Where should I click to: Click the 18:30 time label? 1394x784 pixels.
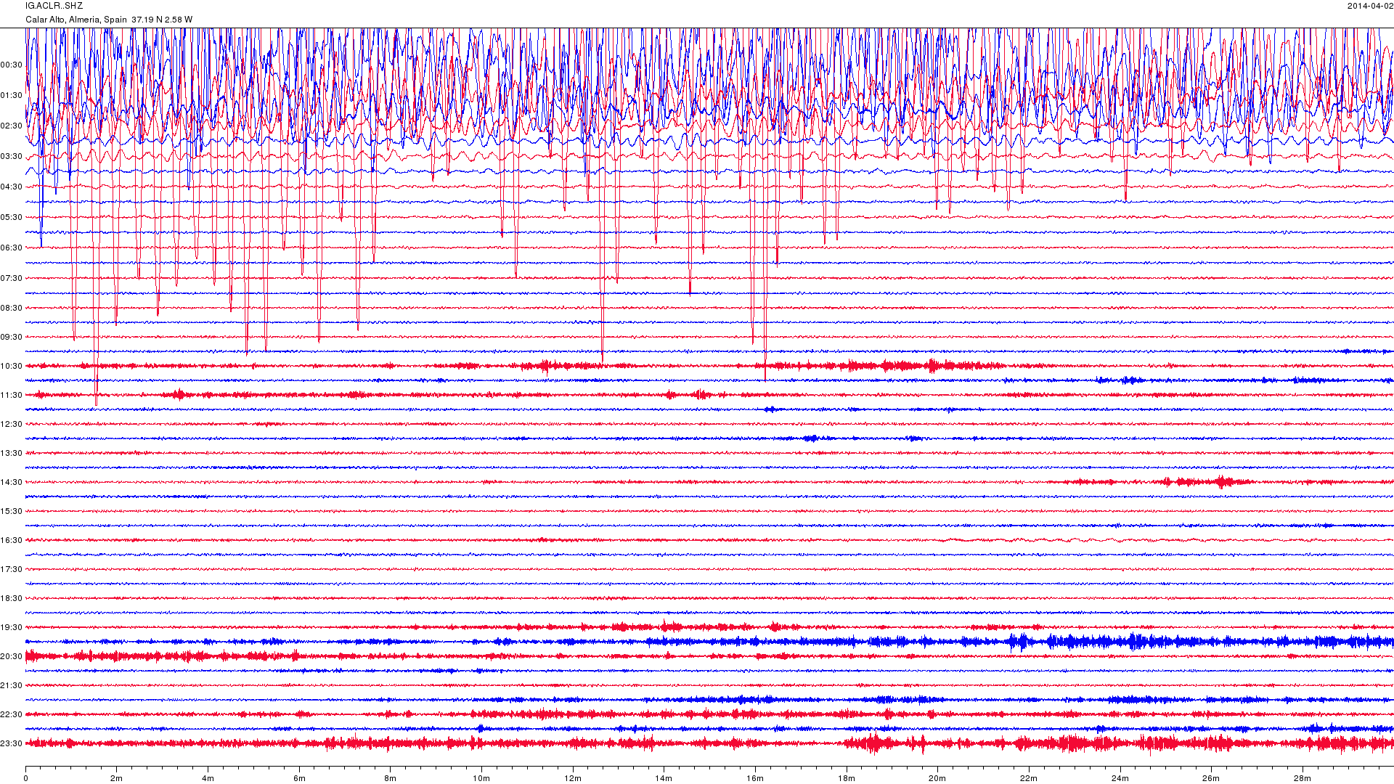pos(12,599)
